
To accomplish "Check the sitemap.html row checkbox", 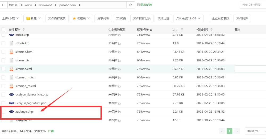I will click(x=3, y=52).
